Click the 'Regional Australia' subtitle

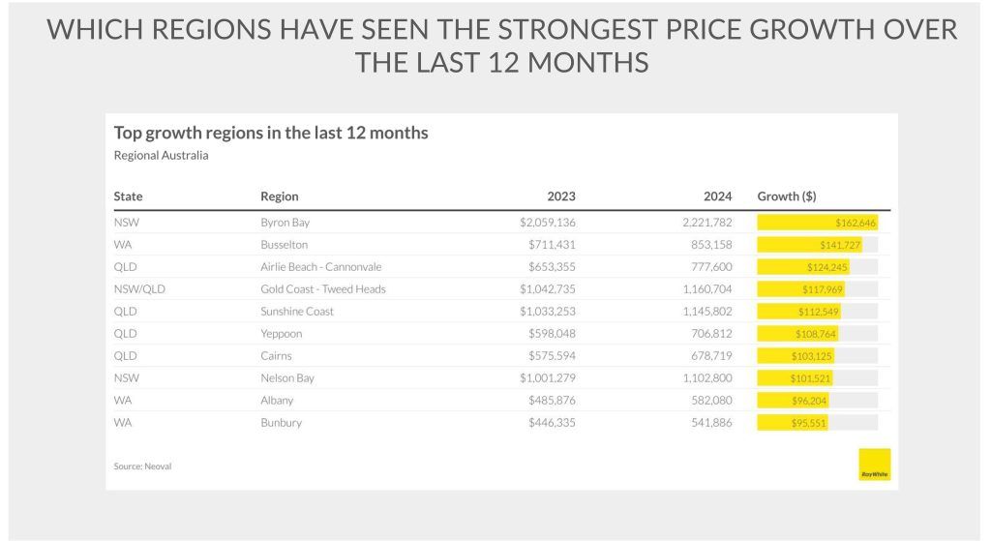(x=161, y=155)
